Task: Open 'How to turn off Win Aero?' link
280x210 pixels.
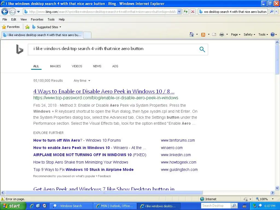Action: pos(77,140)
